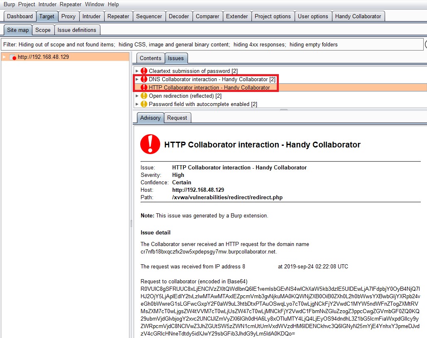Select HTTP Collaborator interaction - Handy Collaborator issue

tap(280, 87)
